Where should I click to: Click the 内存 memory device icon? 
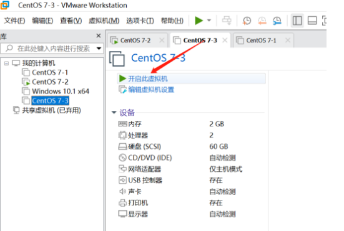pyautogui.click(x=122, y=124)
